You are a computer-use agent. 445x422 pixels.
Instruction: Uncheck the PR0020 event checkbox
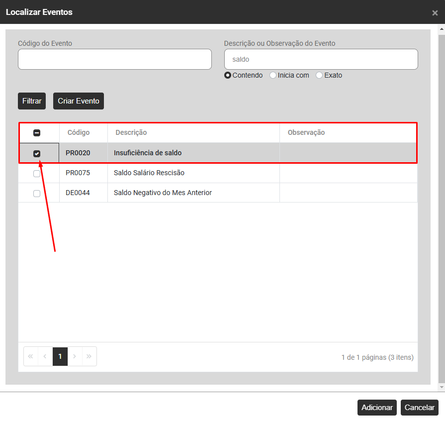(x=37, y=153)
